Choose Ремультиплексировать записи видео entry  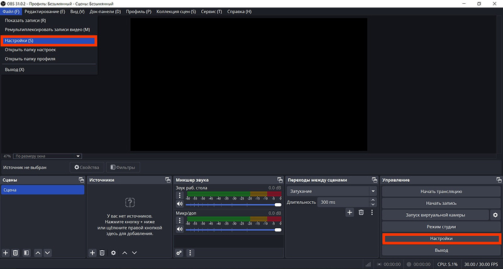pos(49,29)
